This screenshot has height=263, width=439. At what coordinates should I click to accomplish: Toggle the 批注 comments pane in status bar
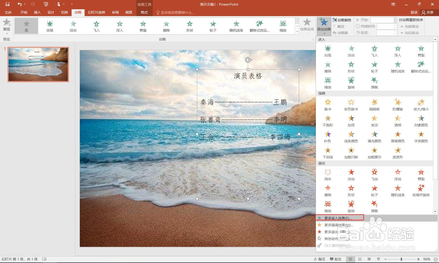(x=336, y=259)
